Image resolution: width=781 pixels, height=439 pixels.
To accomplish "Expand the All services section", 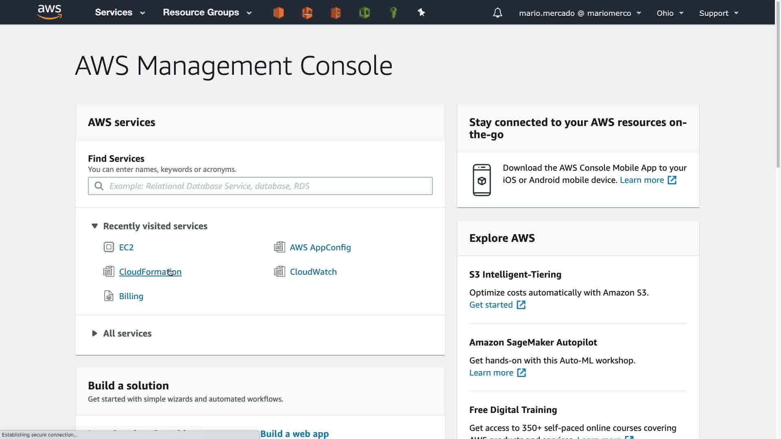I will click(x=95, y=333).
